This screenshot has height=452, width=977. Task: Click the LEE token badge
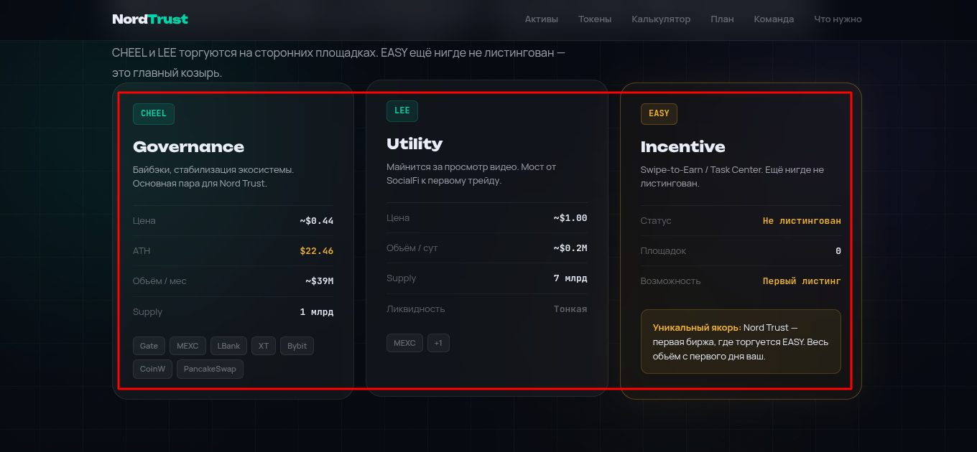click(402, 110)
